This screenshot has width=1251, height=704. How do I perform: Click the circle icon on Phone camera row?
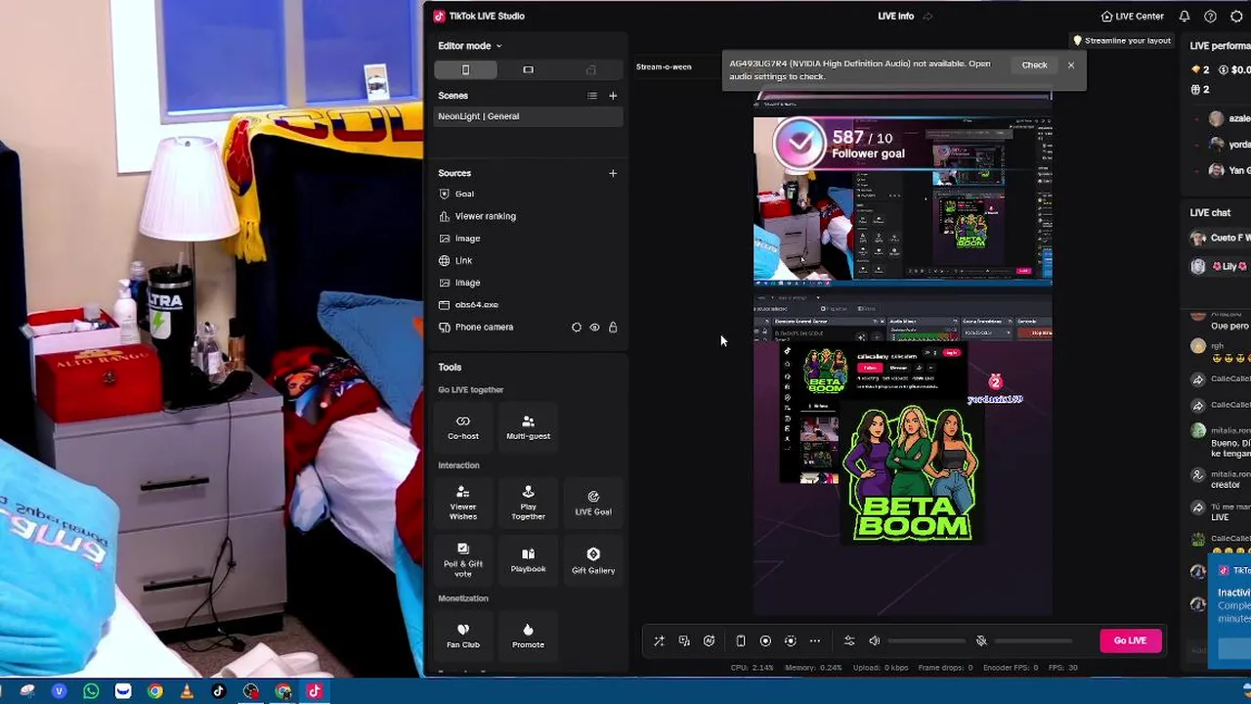[576, 328]
